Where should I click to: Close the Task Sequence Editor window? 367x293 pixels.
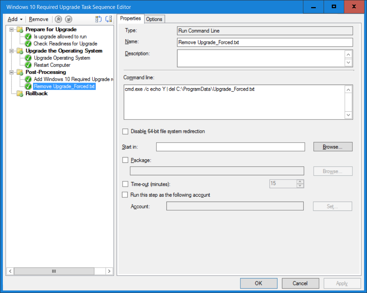point(354,7)
